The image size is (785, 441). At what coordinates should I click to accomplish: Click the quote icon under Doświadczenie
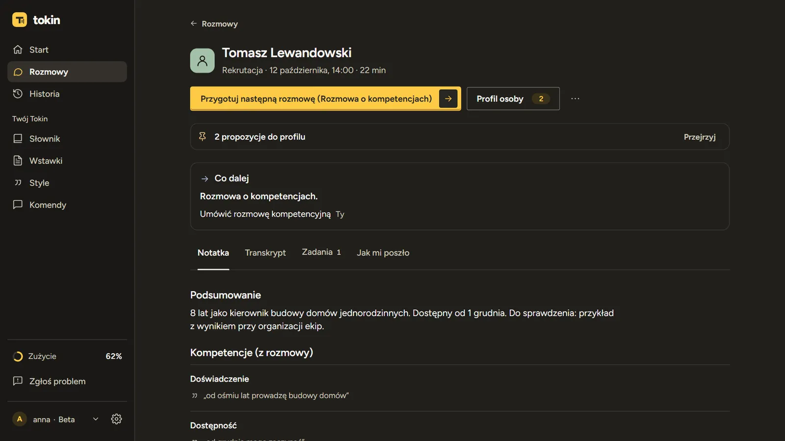[195, 395]
